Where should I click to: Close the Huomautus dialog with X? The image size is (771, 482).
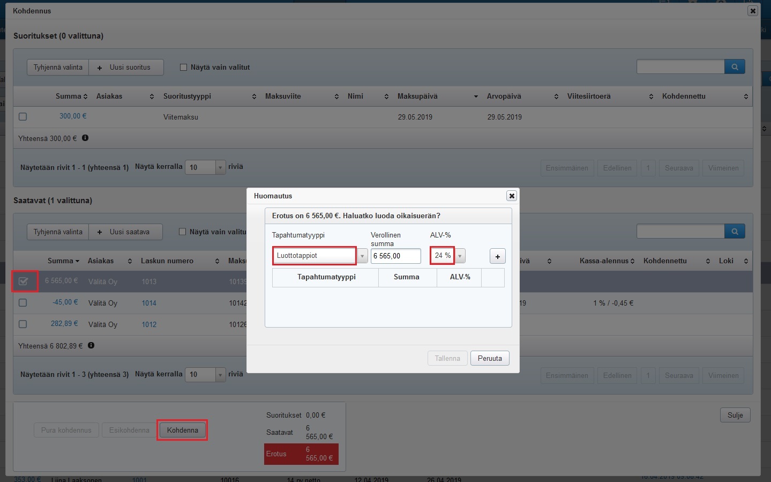[x=511, y=196]
